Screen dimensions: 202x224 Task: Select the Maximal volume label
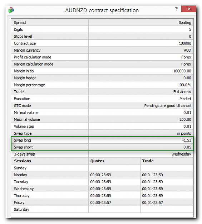pos(27,119)
